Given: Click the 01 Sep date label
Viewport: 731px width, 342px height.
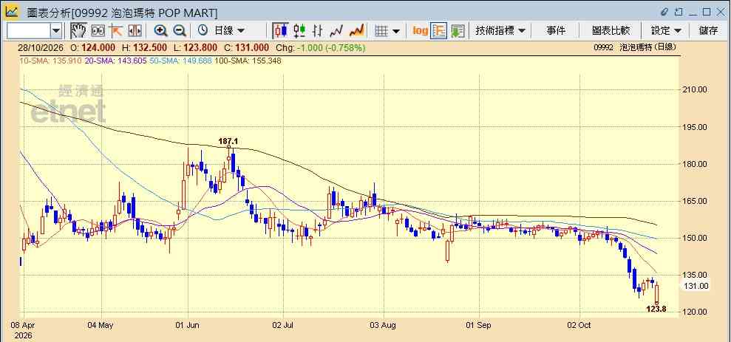Looking at the screenshot, I should coord(479,325).
